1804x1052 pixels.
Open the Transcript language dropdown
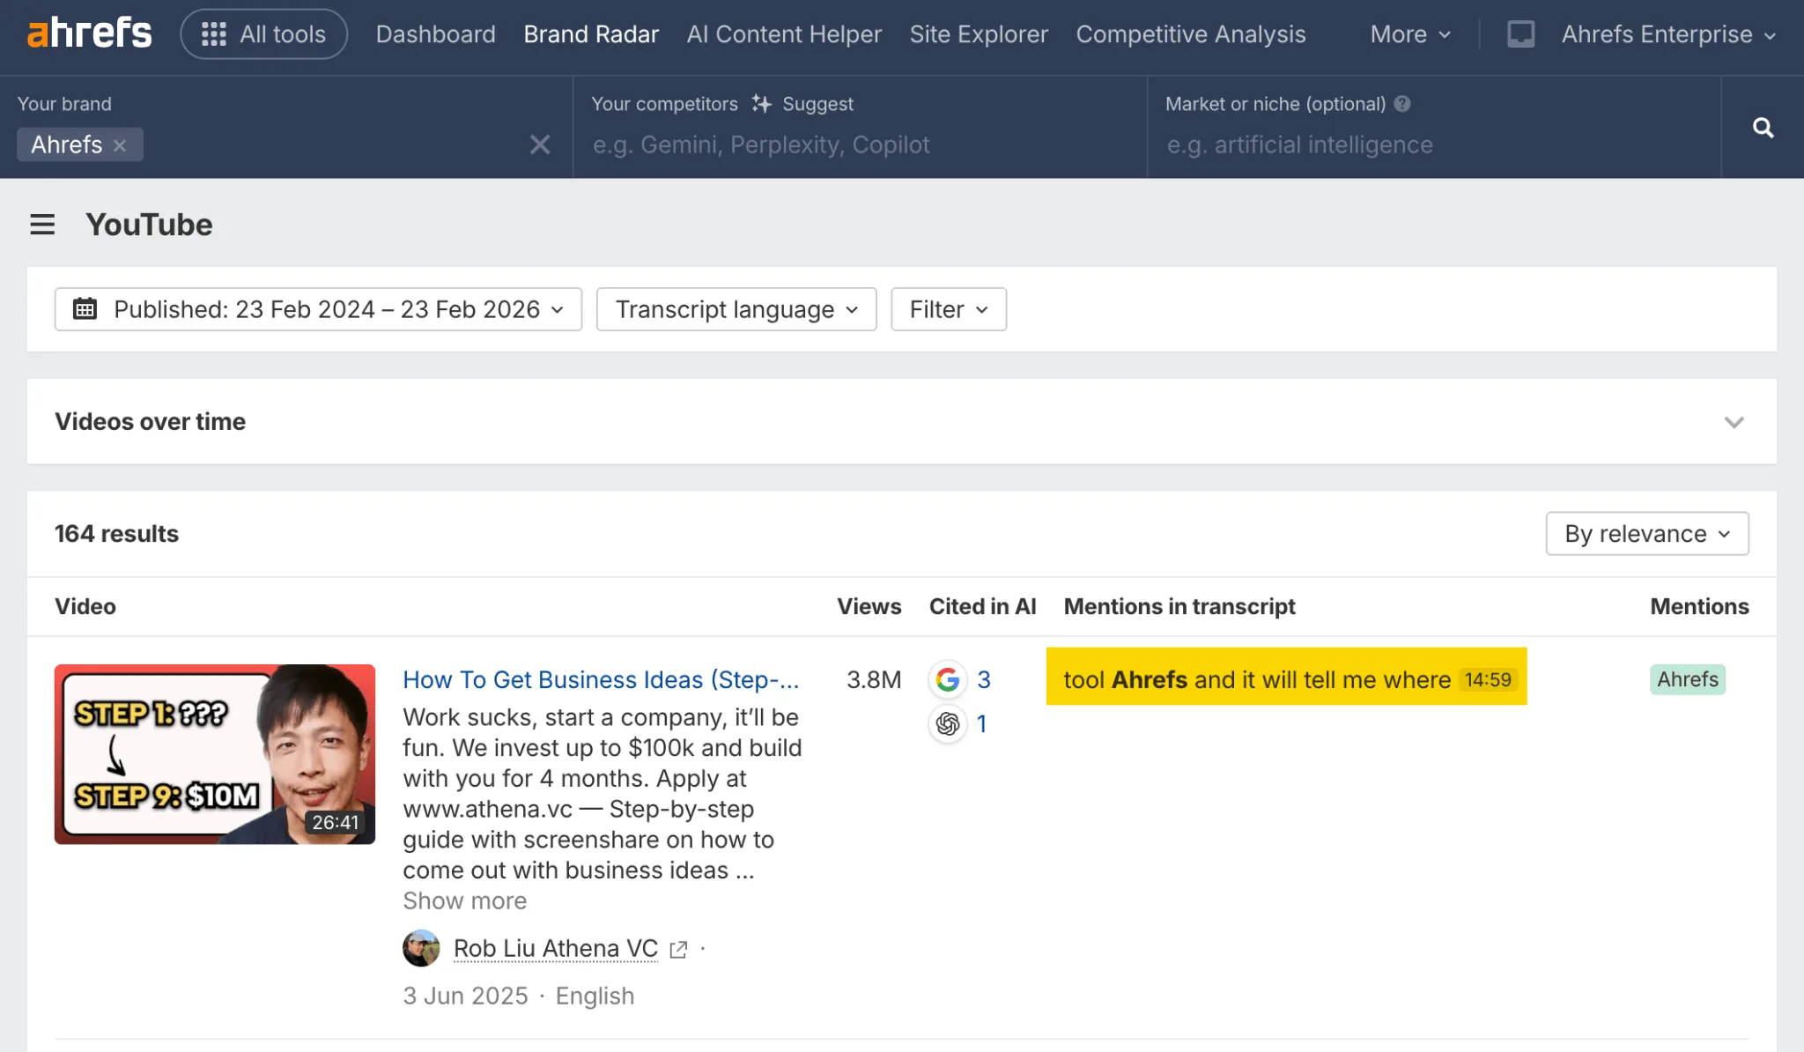(736, 309)
